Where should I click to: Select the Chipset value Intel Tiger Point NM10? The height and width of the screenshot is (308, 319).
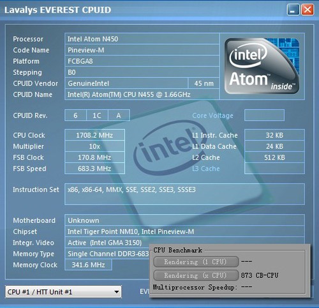coord(184,231)
